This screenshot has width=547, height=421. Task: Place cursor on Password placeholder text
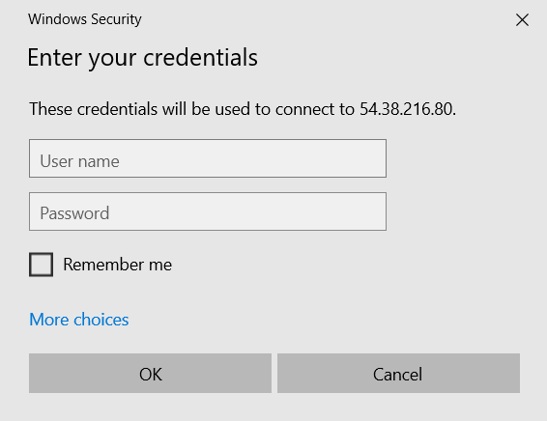(74, 213)
